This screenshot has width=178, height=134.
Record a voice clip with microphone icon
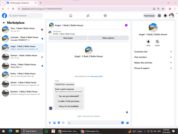point(50,123)
